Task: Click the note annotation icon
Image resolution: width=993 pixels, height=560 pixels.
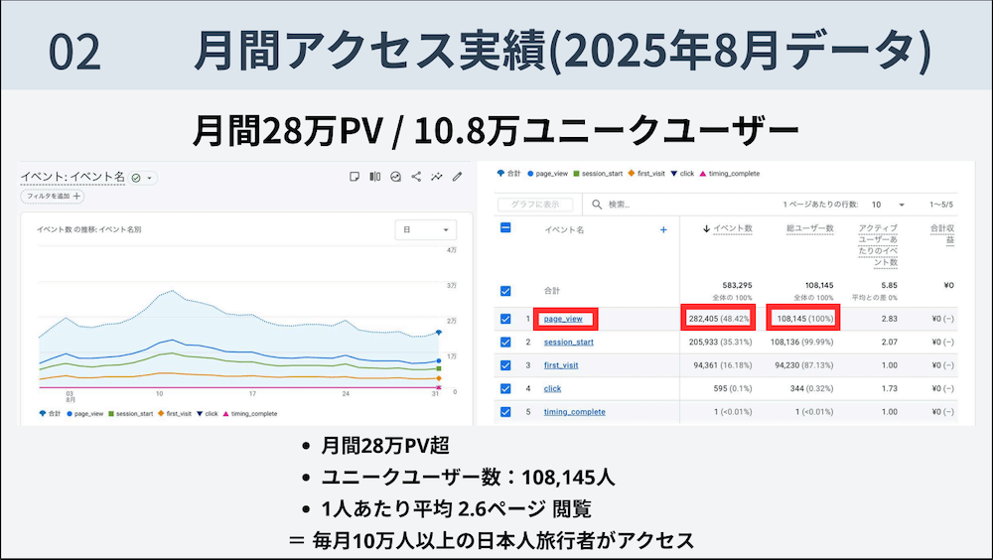Action: point(355,177)
